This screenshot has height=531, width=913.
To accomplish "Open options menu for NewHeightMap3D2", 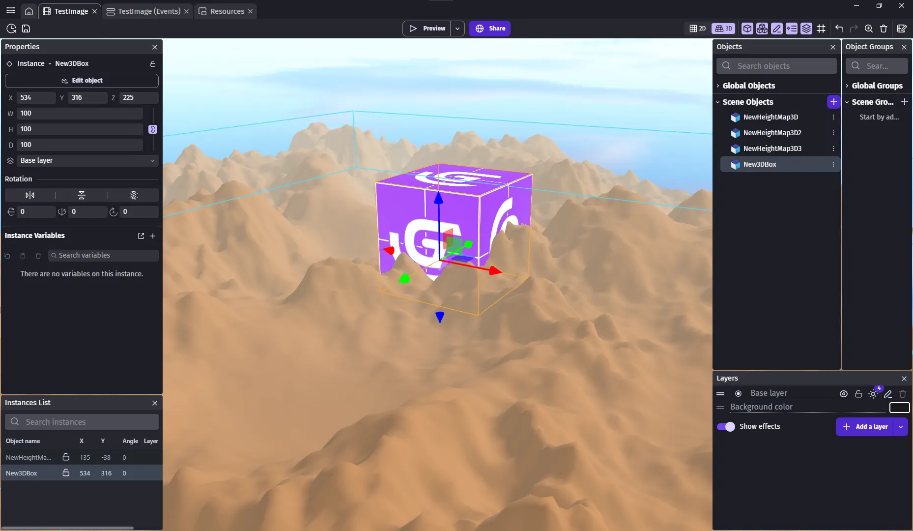I will coord(833,133).
